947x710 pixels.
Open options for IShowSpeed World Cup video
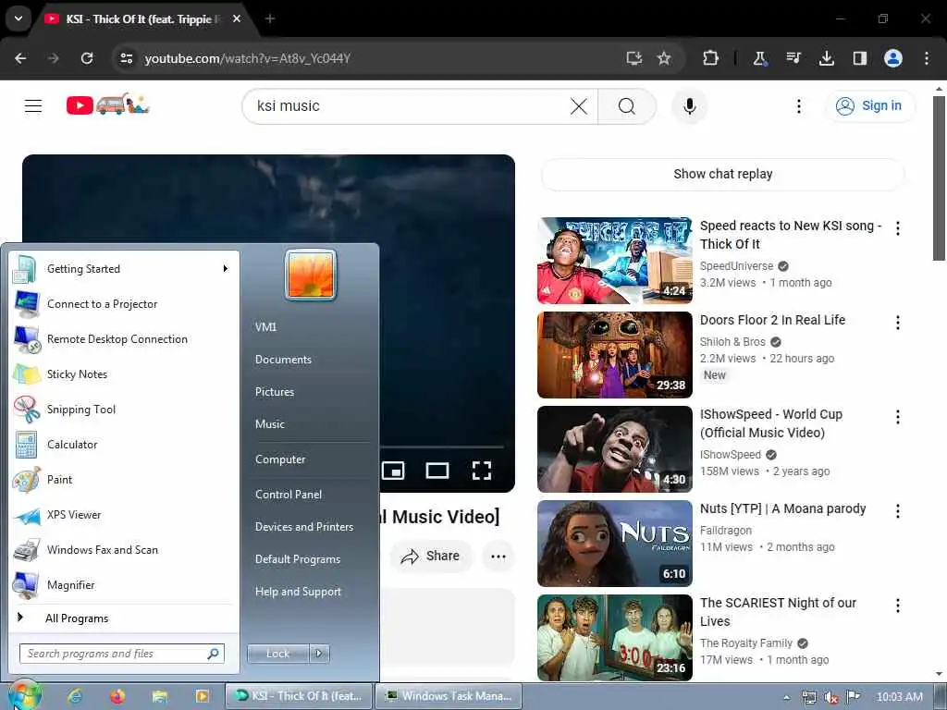pyautogui.click(x=897, y=417)
